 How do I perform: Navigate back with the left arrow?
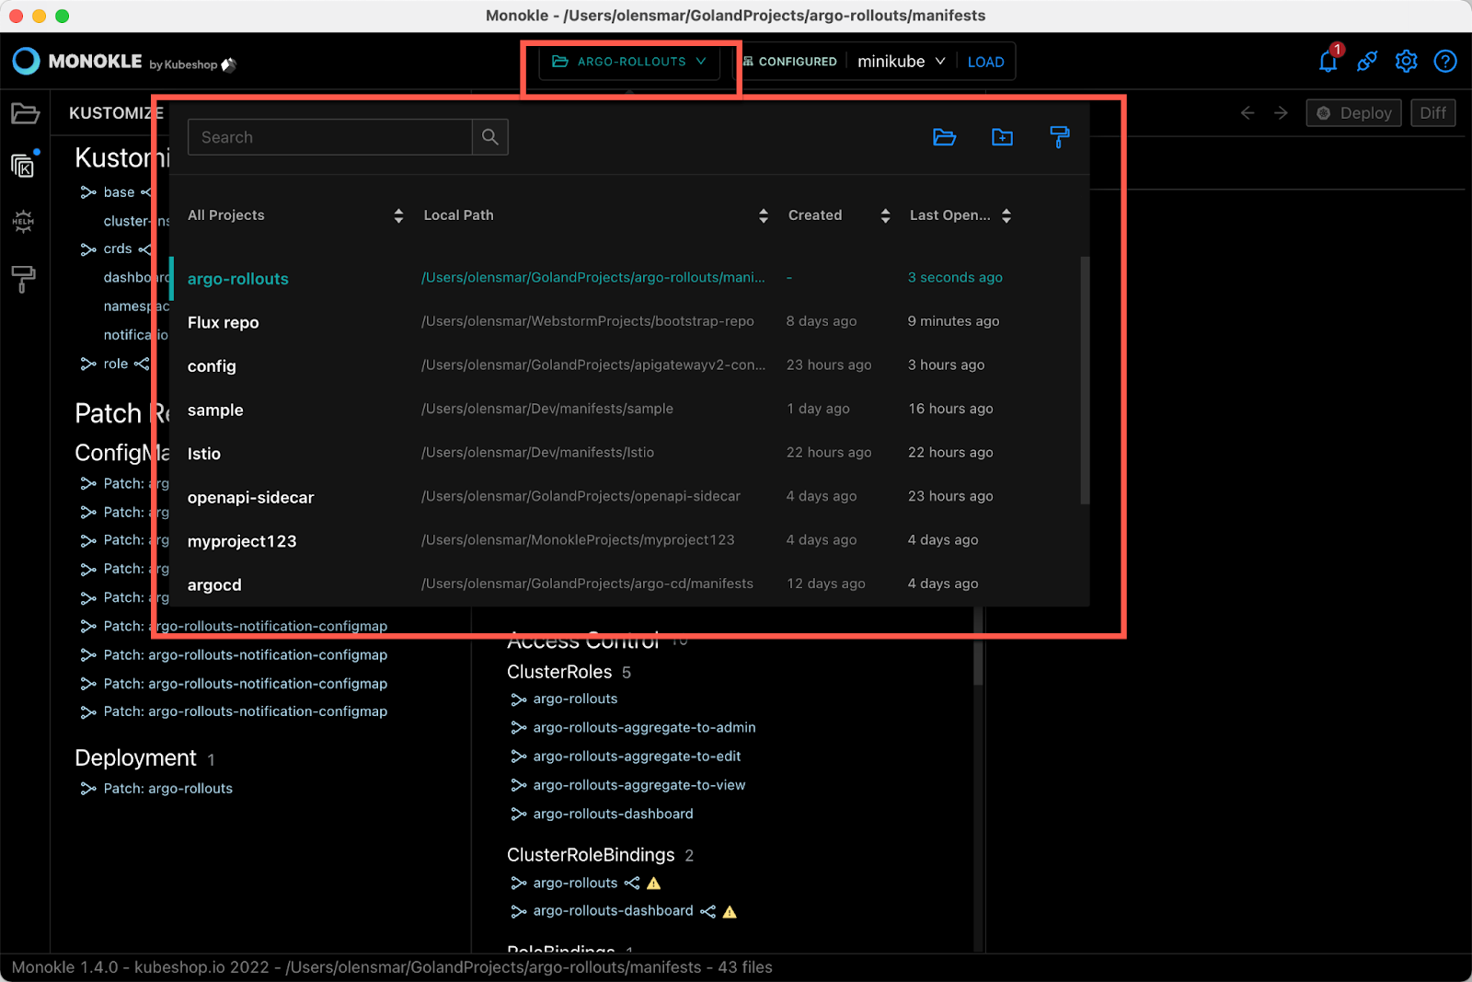[1248, 113]
